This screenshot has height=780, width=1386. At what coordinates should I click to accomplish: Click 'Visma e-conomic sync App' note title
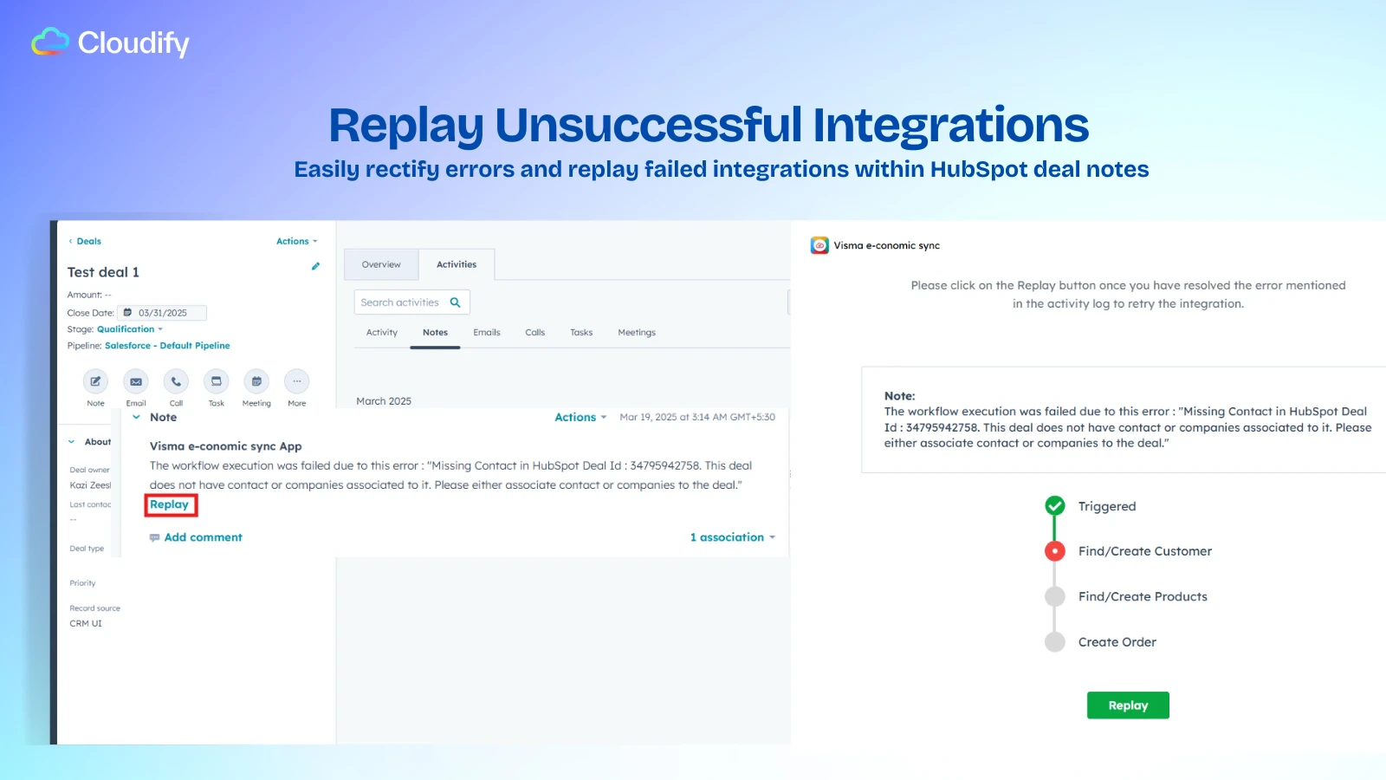pos(226,446)
